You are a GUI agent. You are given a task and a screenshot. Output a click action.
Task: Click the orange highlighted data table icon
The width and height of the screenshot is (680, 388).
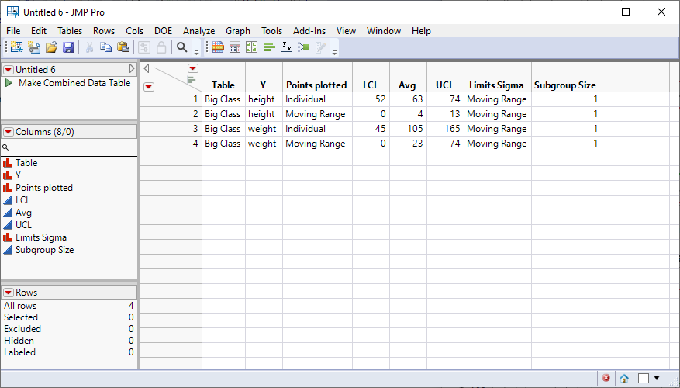point(218,47)
